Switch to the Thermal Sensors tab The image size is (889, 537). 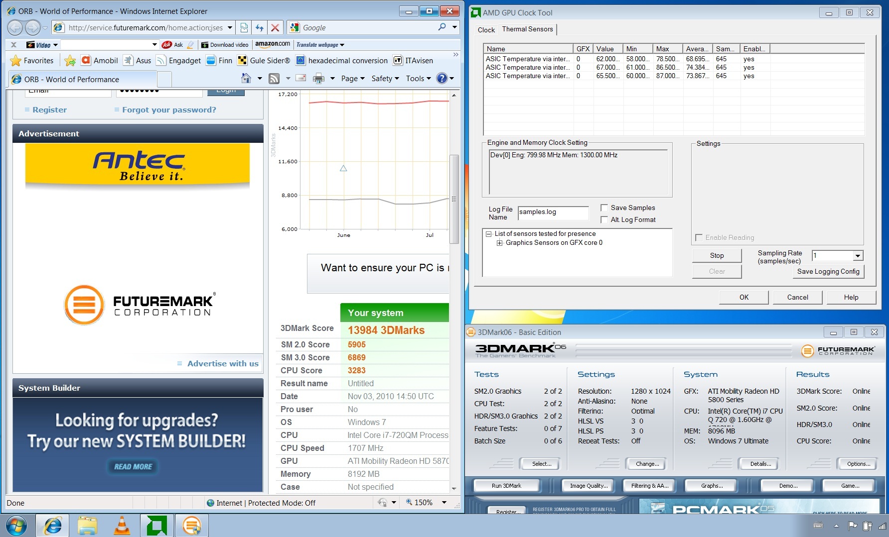point(528,29)
